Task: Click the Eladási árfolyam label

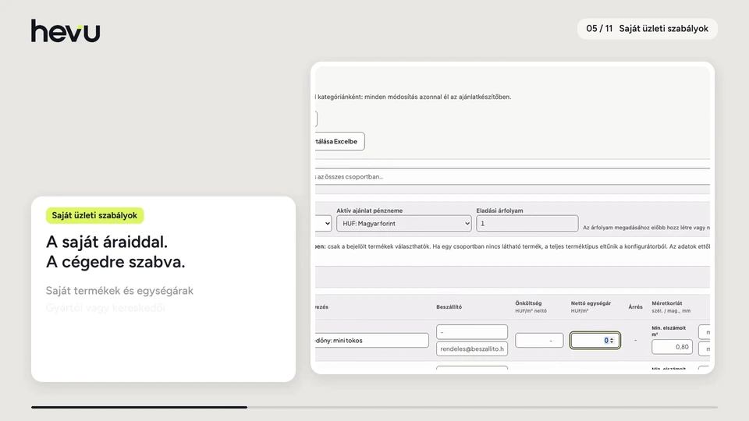Action: (x=499, y=210)
